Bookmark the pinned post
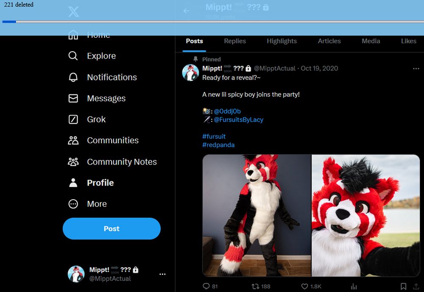 (x=403, y=286)
